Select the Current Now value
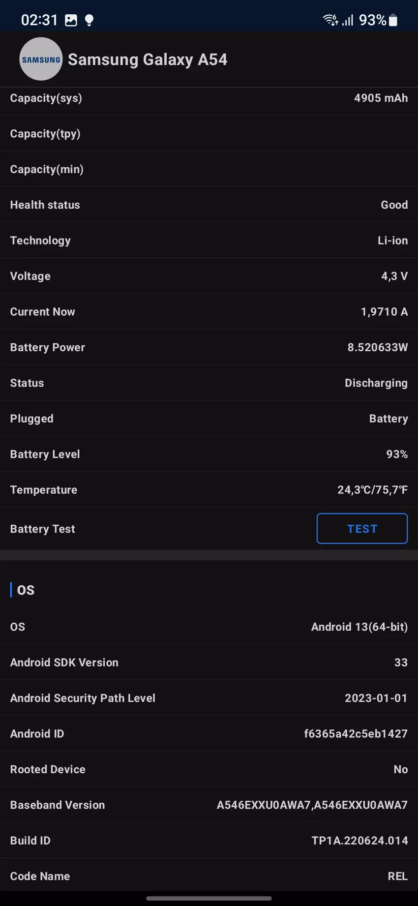Viewport: 418px width, 906px height. [384, 312]
